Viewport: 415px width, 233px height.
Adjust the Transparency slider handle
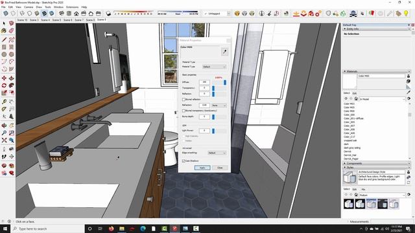[x=213, y=88]
